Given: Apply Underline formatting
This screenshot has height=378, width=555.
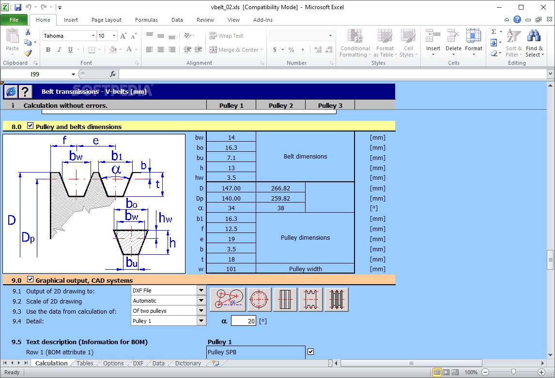Looking at the screenshot, I should [70, 50].
